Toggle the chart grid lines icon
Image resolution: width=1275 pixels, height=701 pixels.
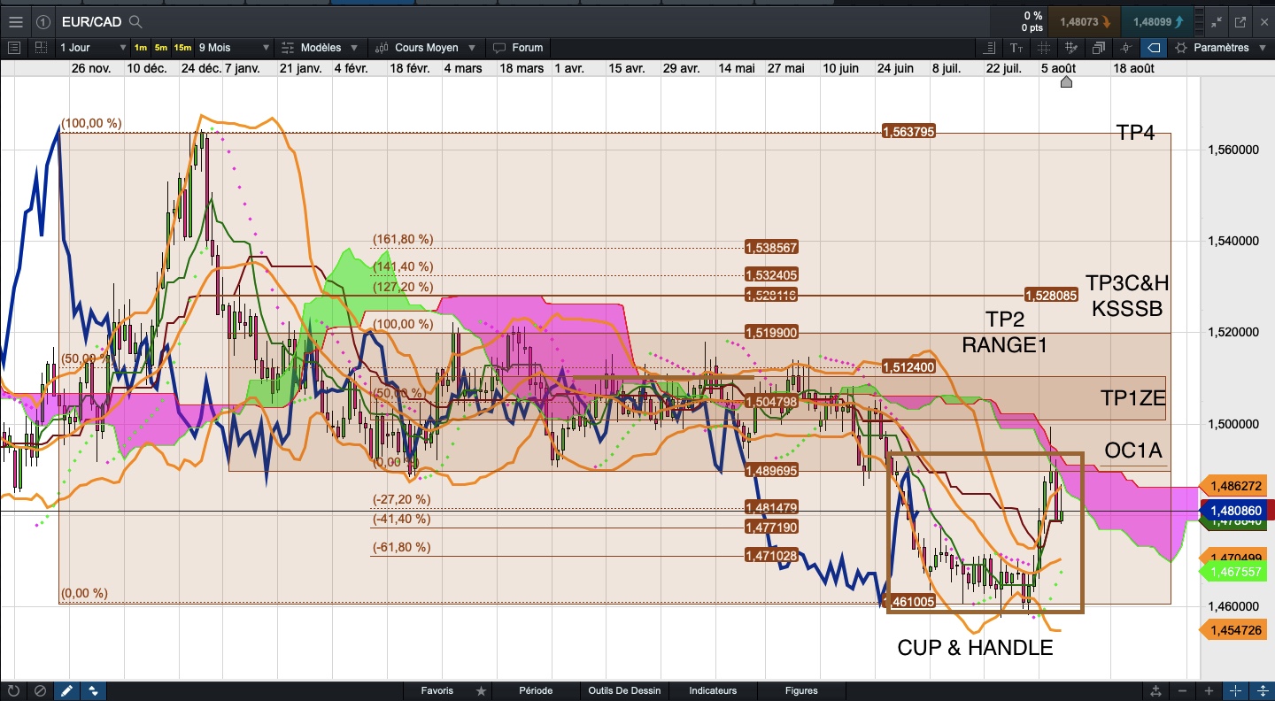(1044, 48)
